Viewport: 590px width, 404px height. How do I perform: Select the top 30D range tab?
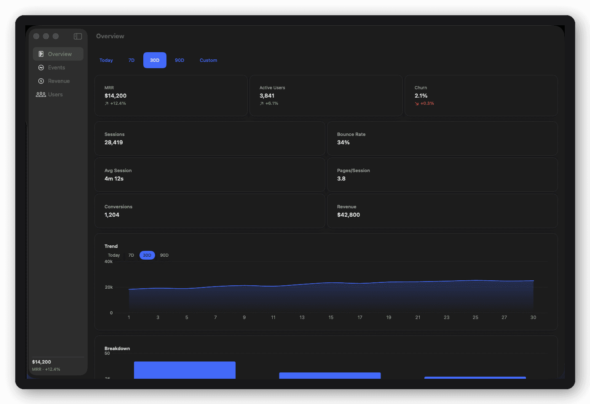click(155, 60)
